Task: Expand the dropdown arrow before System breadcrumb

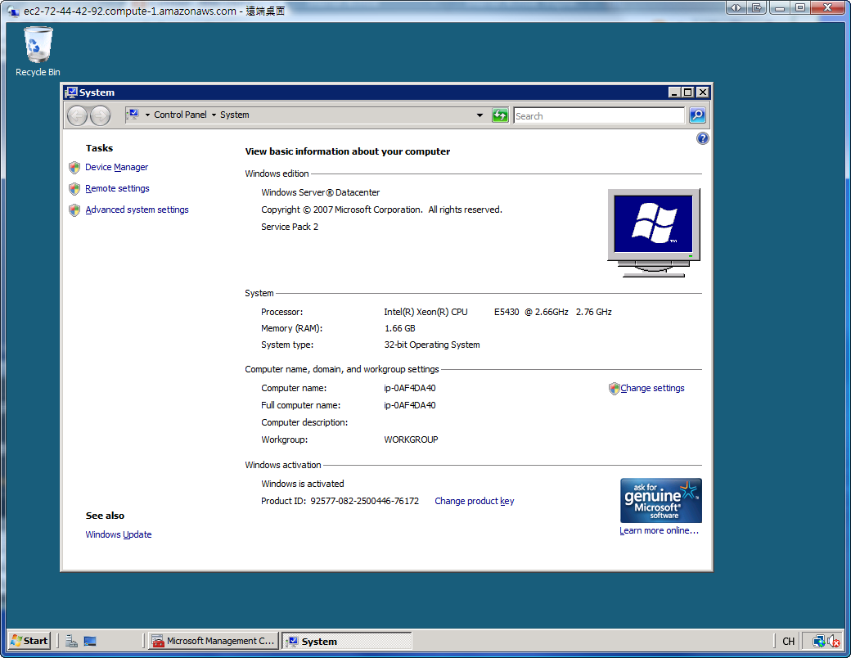Action: pyautogui.click(x=214, y=115)
